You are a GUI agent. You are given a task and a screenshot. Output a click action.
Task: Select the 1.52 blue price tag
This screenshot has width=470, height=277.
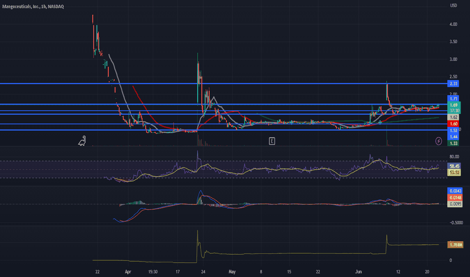[453, 130]
